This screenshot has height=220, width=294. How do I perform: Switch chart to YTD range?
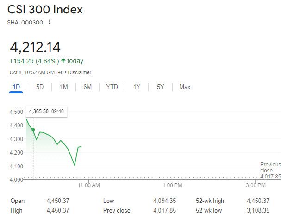pos(112,87)
